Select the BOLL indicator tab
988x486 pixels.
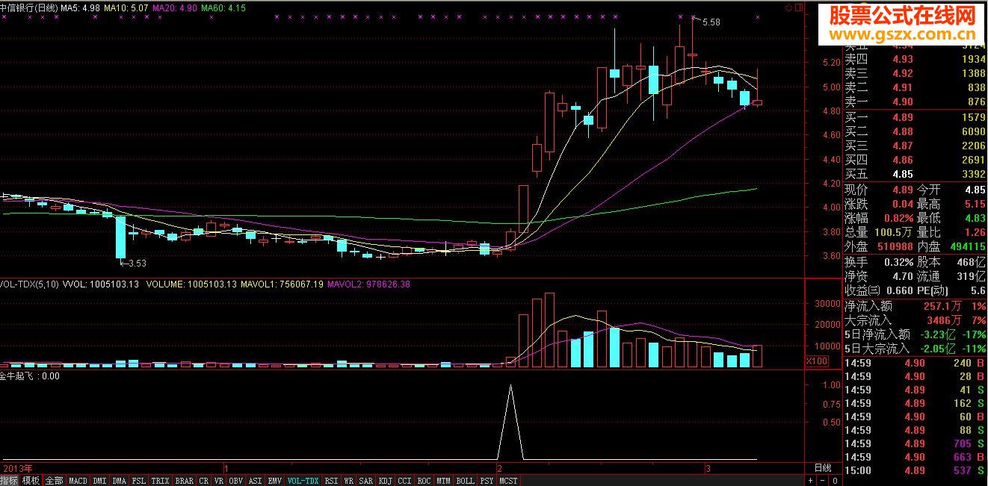(x=466, y=481)
